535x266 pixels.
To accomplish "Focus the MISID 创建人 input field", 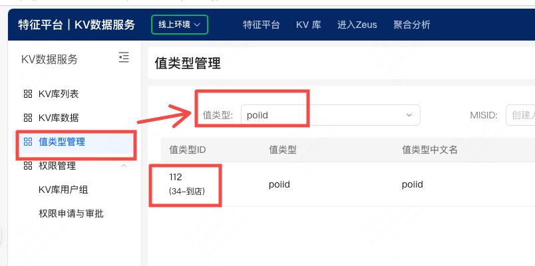I will point(520,115).
